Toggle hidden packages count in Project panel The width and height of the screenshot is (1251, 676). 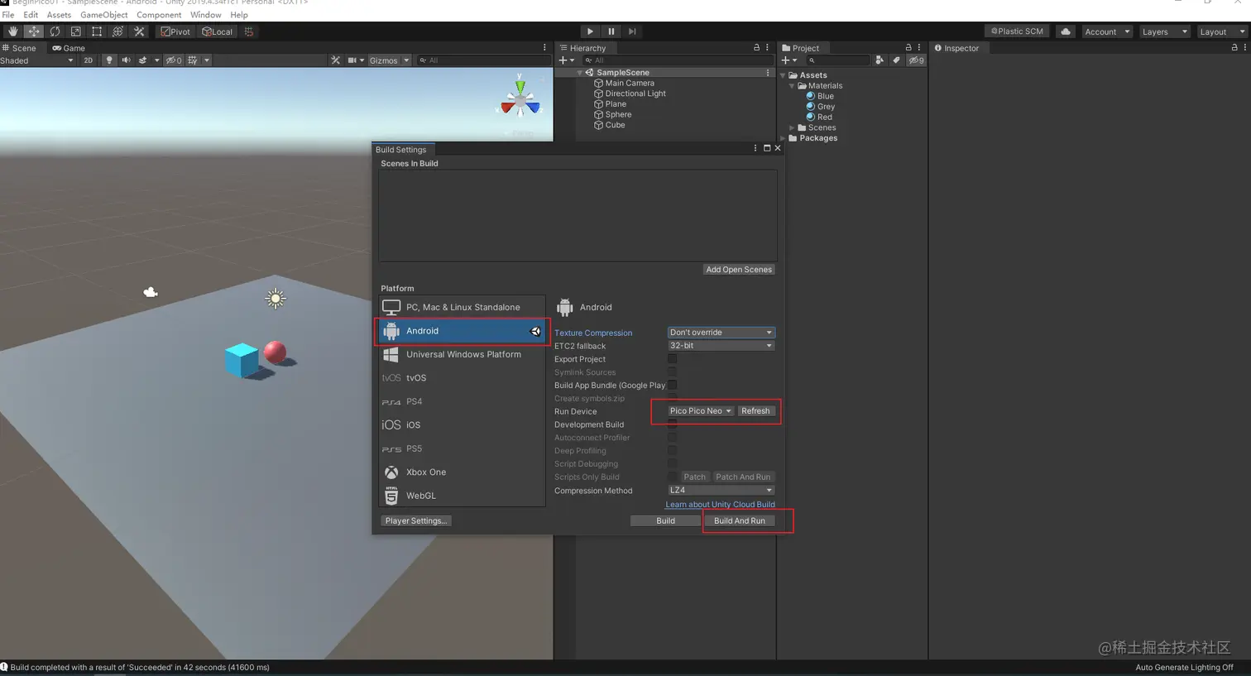pos(916,60)
